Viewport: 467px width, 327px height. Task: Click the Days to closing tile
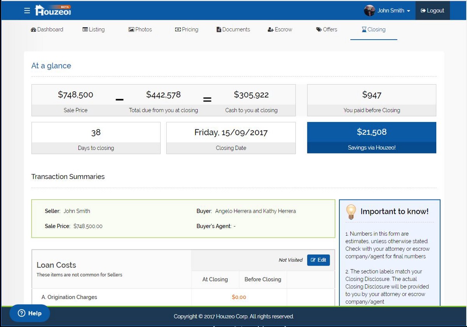(x=96, y=138)
